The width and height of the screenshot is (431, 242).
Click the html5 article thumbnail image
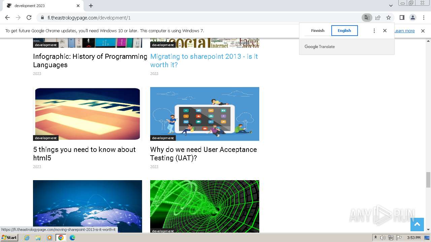88,114
